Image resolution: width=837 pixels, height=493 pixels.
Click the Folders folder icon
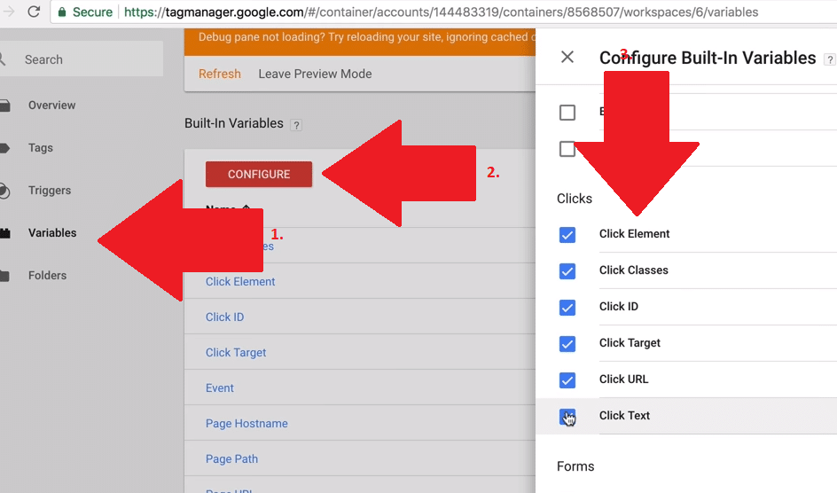4,276
